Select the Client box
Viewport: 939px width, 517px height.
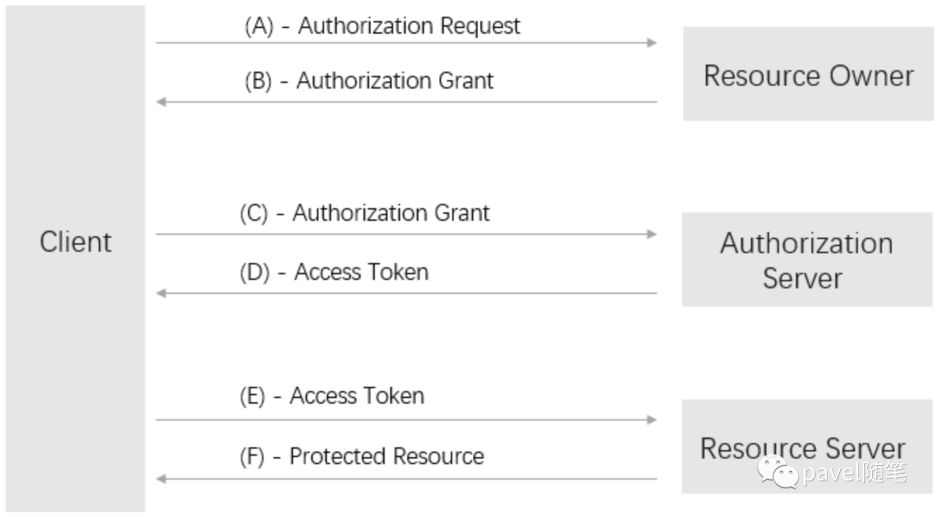pyautogui.click(x=76, y=258)
